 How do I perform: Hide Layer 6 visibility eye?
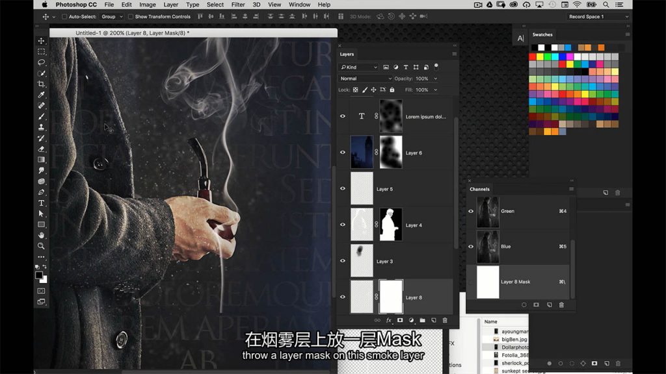343,152
